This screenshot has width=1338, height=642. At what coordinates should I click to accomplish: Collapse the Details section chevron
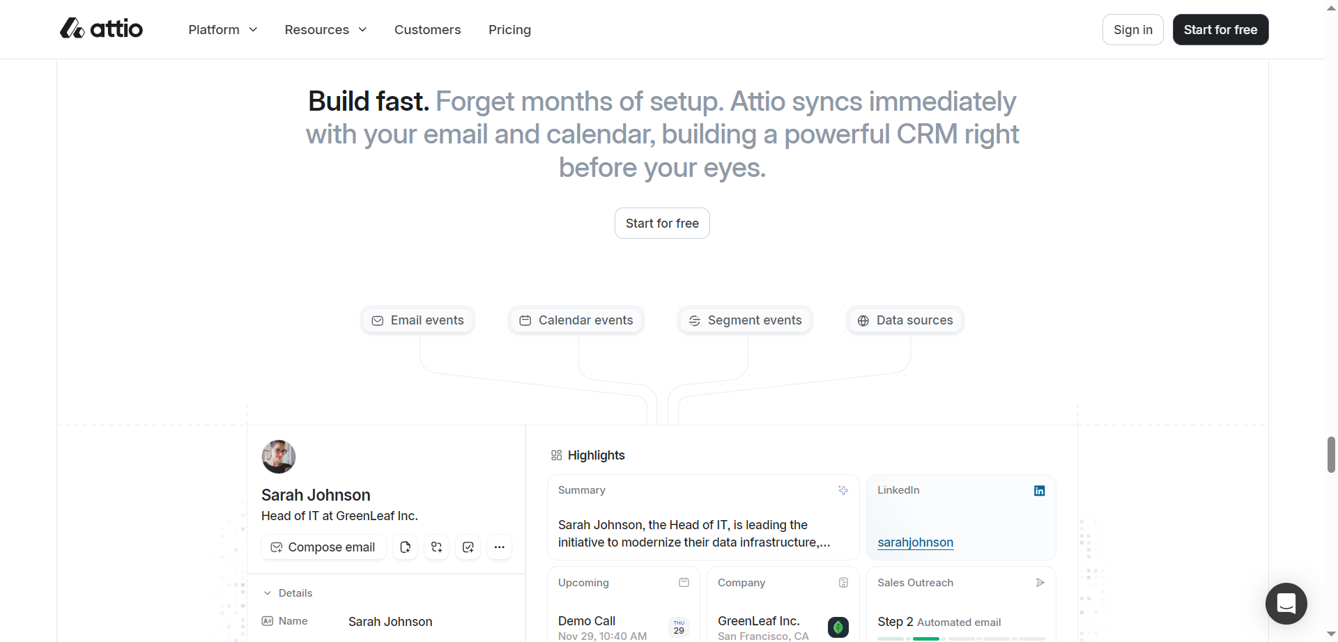click(267, 593)
